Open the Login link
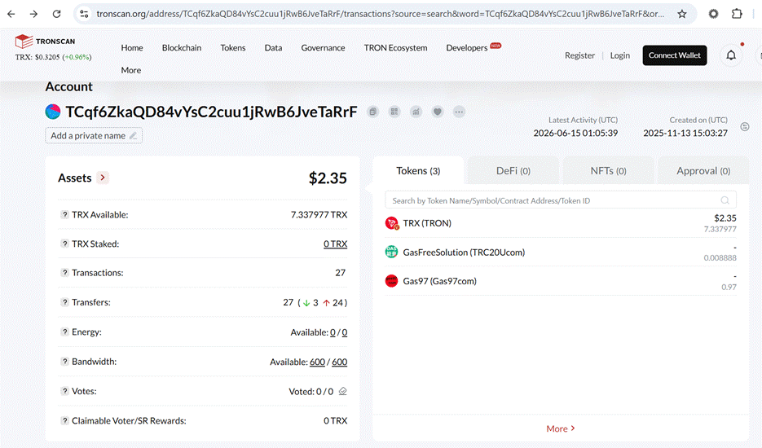Screen dimensions: 762x448 [620, 55]
